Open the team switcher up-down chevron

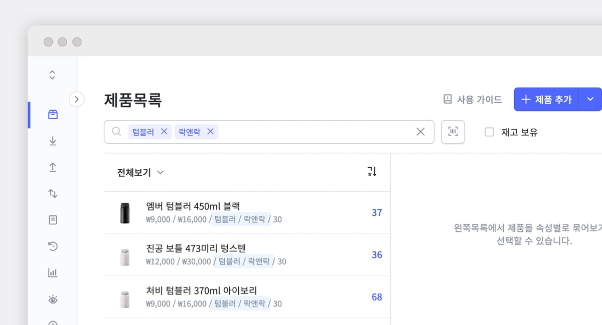pos(52,75)
